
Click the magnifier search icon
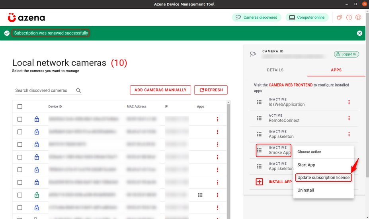tap(78, 90)
